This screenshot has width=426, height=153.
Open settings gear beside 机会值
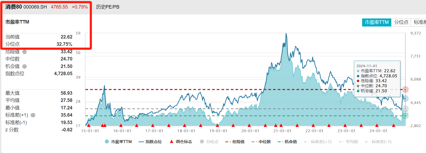click(x=24, y=66)
